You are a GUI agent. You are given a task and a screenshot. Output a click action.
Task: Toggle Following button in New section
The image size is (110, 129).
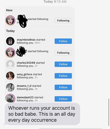(63, 21)
